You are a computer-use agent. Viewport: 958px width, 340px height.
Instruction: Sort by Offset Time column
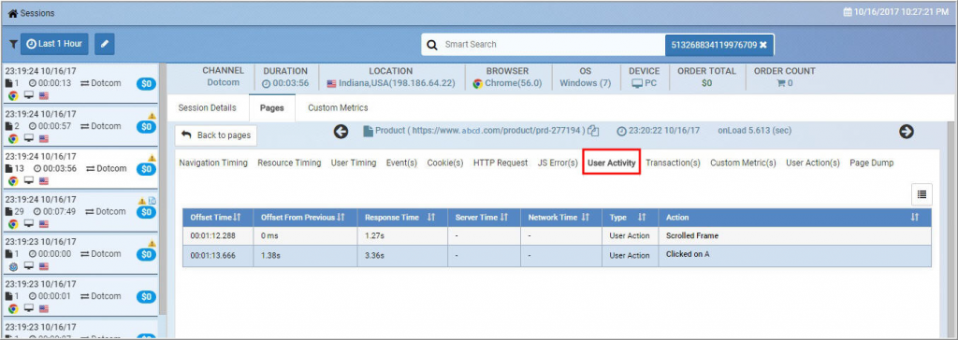click(x=239, y=218)
